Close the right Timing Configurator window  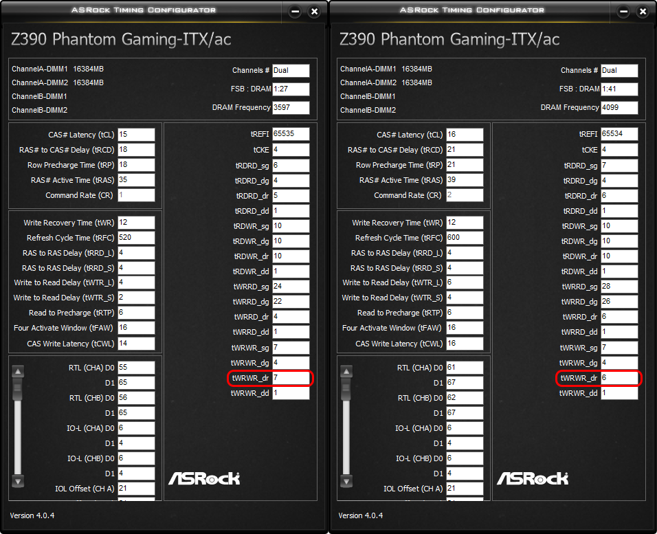(643, 12)
